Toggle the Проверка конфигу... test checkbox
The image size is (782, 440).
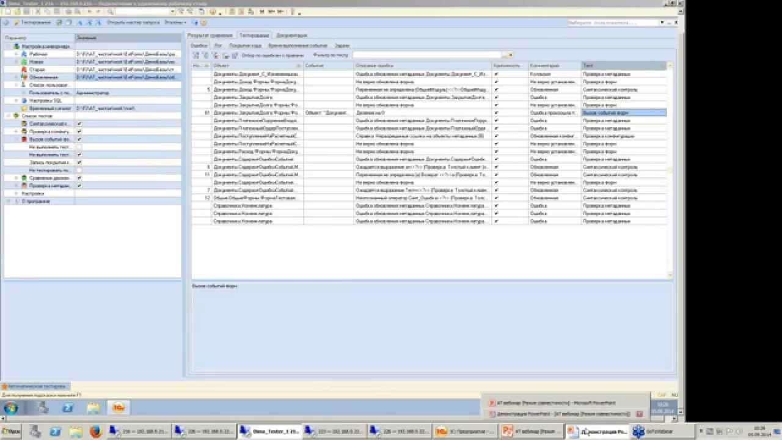79,131
